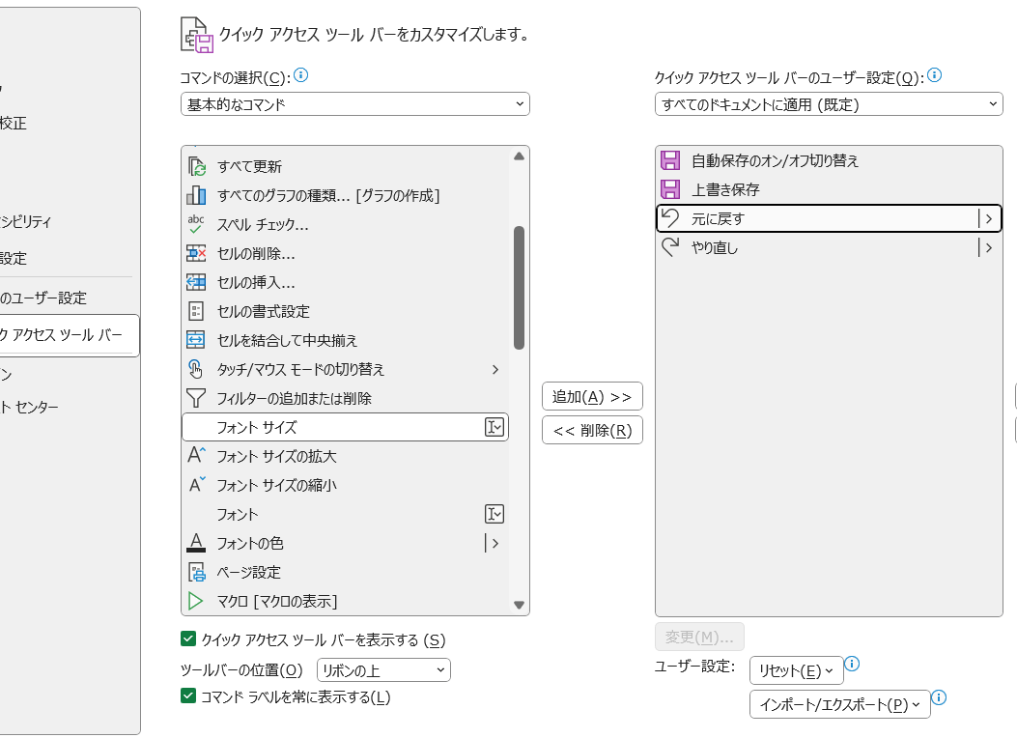Click the disabled 変更(M)... button
Viewport: 1017px width, 738px height.
pos(699,637)
